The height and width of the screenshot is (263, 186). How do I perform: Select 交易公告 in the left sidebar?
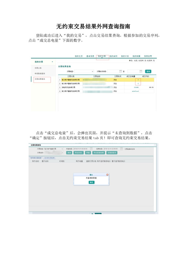point(38,68)
